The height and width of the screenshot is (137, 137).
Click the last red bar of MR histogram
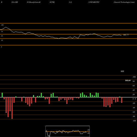[122, 100]
